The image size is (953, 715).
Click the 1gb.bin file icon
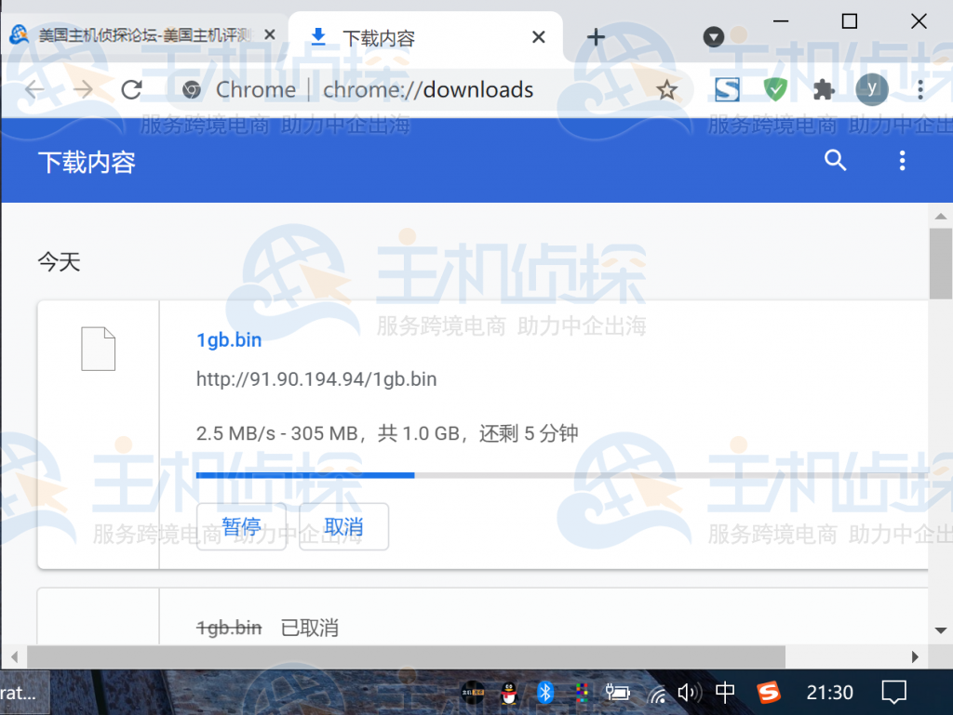click(x=99, y=349)
